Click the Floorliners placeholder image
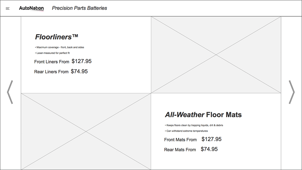The width and height of the screenshot is (302, 170). (216, 55)
